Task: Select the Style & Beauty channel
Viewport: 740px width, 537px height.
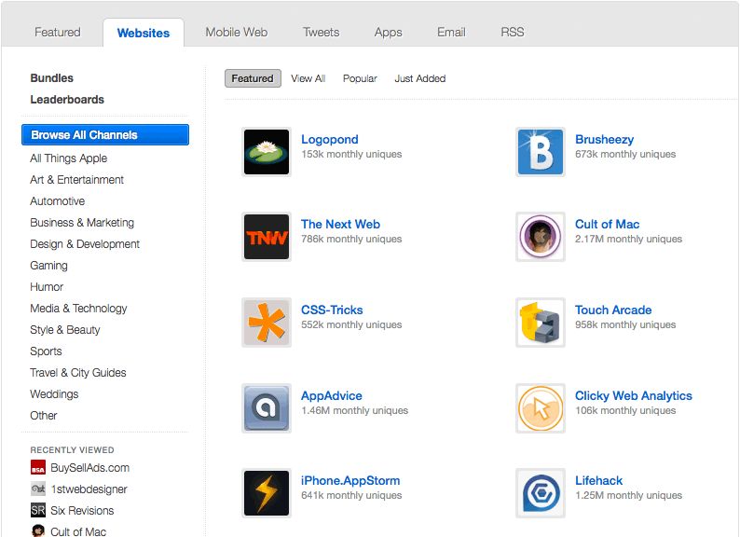Action: coord(65,330)
